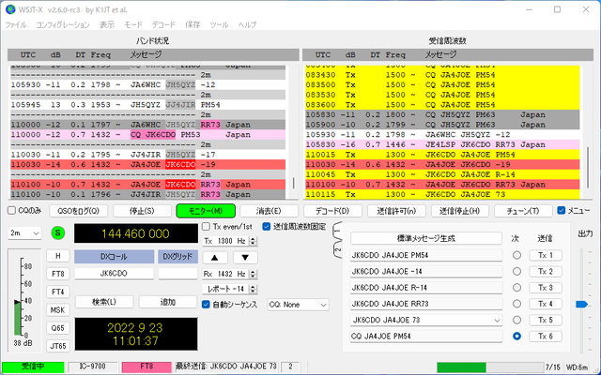Click the DX call field containing JK6CDO
The height and width of the screenshot is (375, 601).
point(114,274)
